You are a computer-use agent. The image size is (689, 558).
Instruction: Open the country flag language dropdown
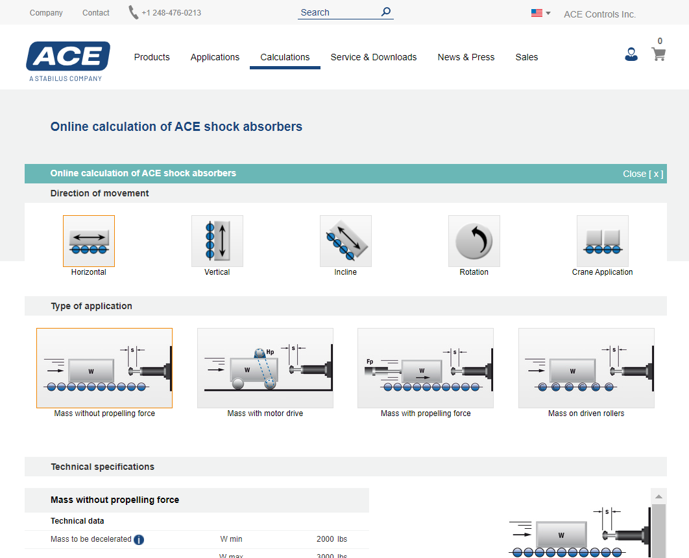coord(540,13)
